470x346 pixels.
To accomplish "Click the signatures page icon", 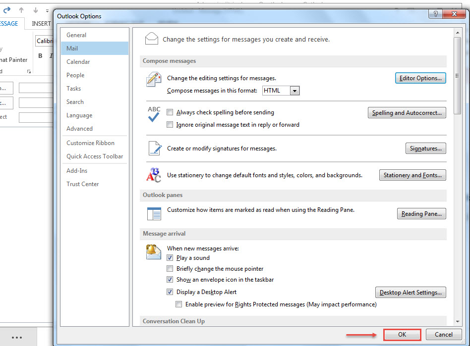I will (x=154, y=148).
